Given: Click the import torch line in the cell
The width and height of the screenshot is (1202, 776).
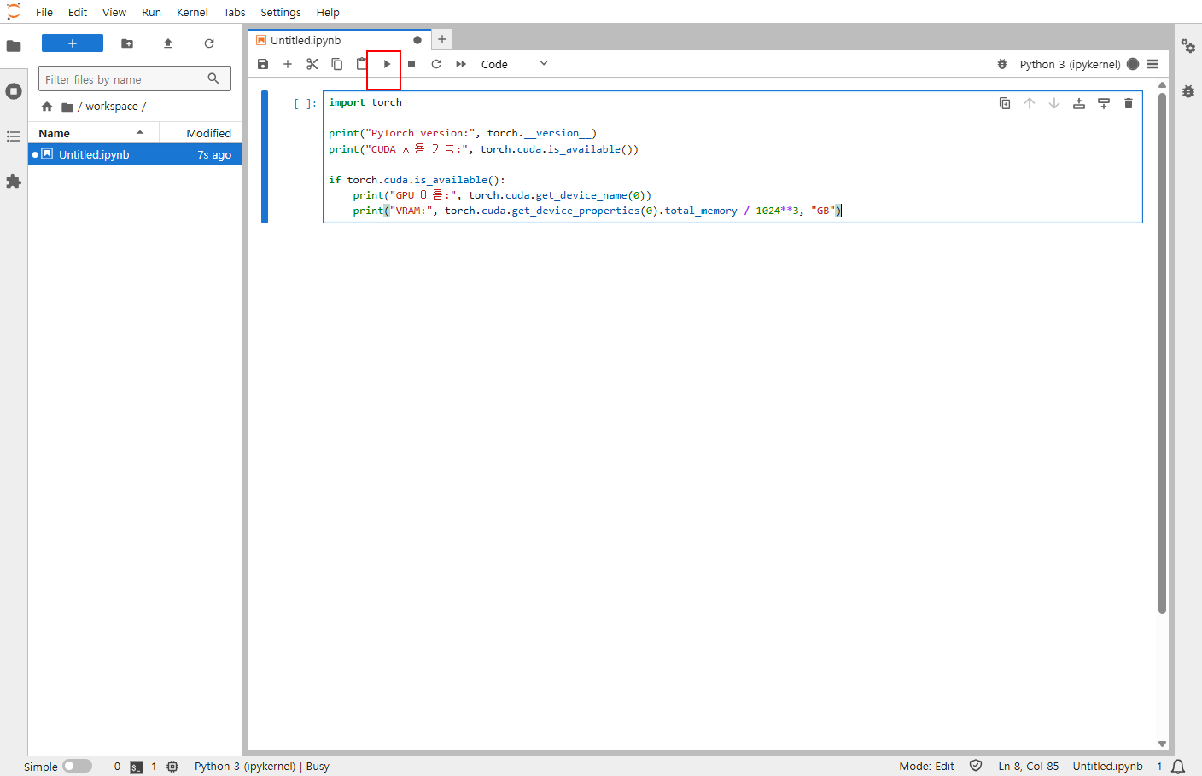Looking at the screenshot, I should pyautogui.click(x=365, y=102).
